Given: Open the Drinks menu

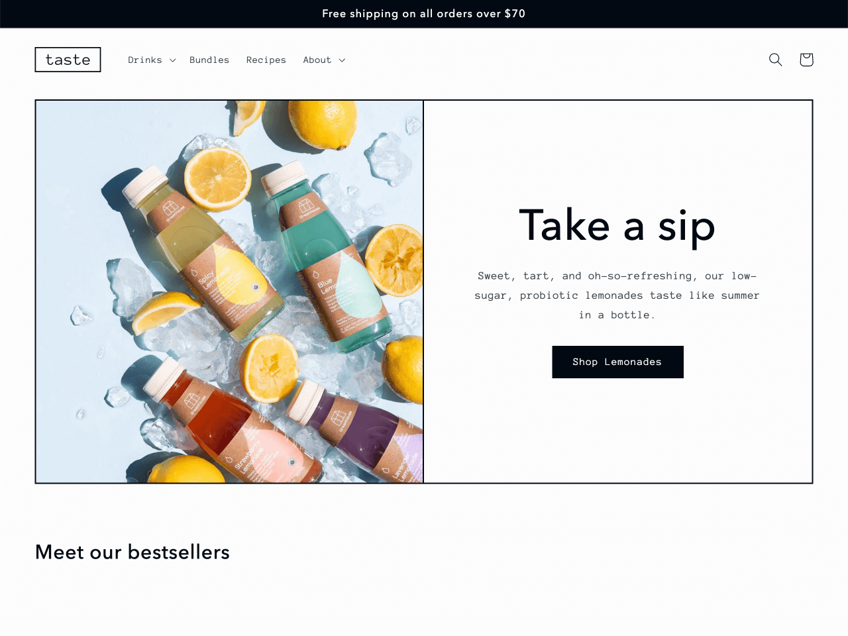Looking at the screenshot, I should [x=145, y=60].
